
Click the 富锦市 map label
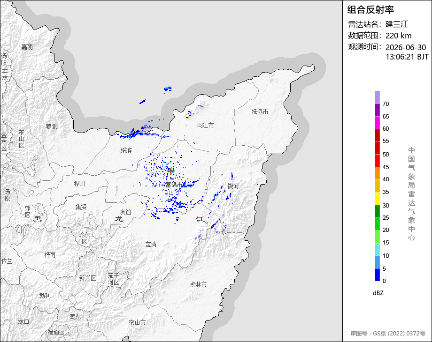(174, 185)
